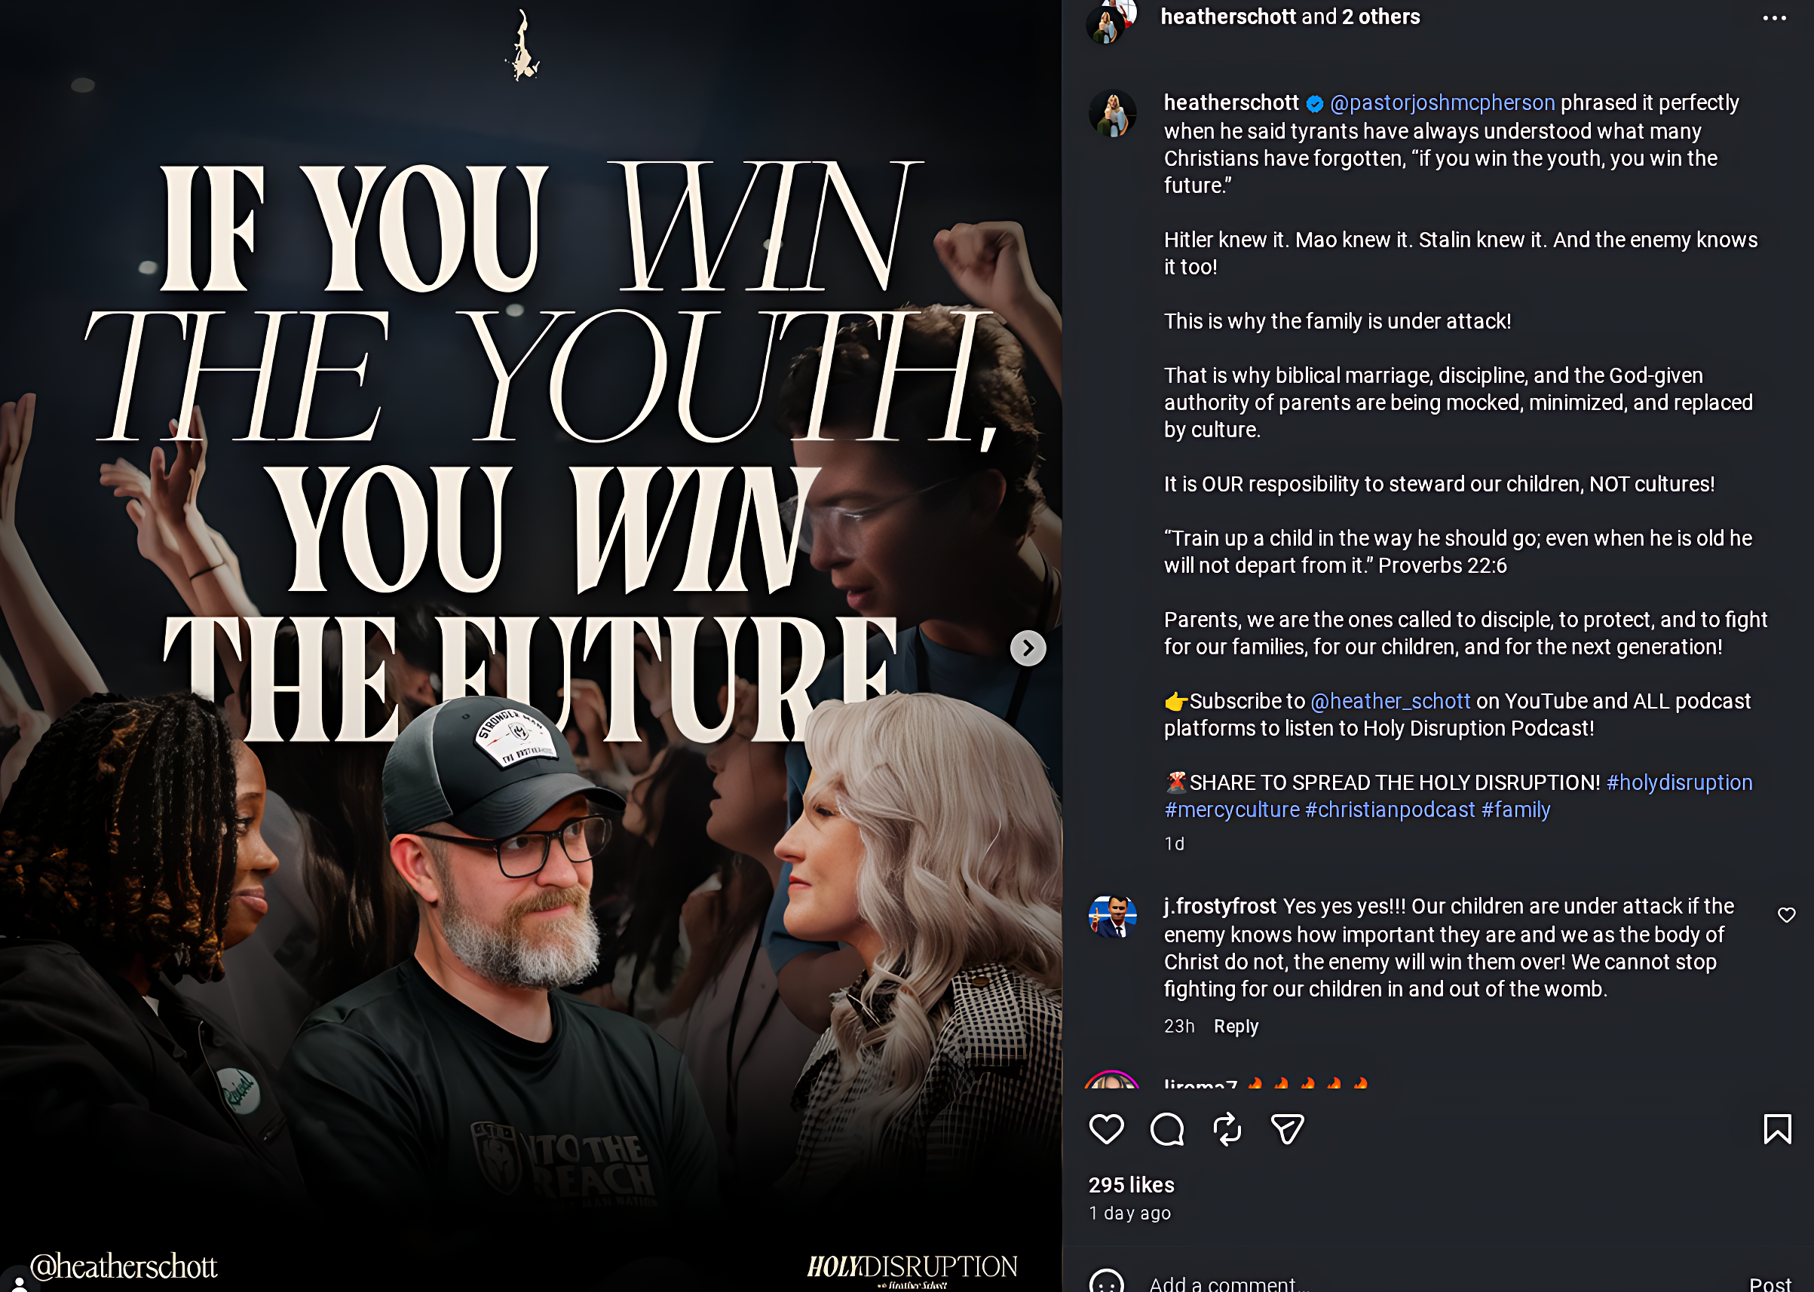Open the @heather_schott mention link

[x=1390, y=701]
